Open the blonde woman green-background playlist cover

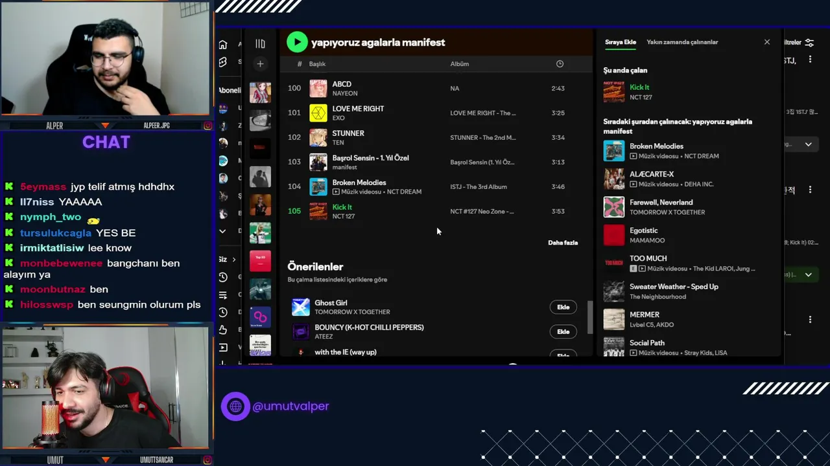click(260, 233)
